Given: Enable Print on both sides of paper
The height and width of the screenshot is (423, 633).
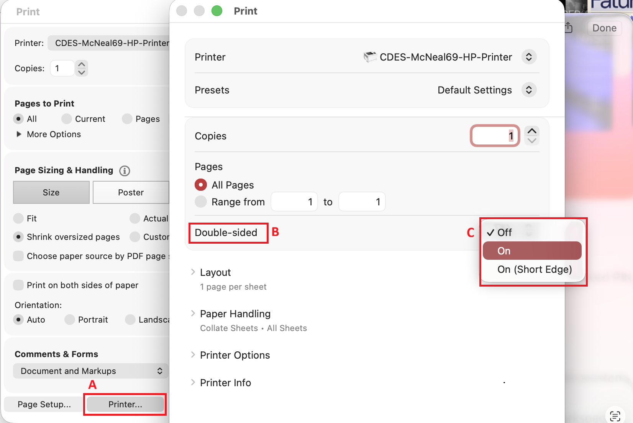Looking at the screenshot, I should click(x=18, y=285).
